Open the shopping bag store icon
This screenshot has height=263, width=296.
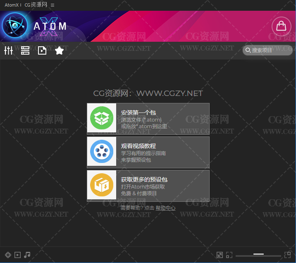pyautogui.click(x=281, y=26)
